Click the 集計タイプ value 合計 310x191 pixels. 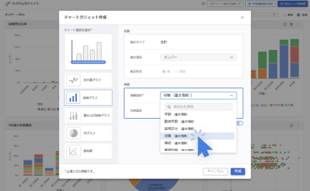pos(164,42)
